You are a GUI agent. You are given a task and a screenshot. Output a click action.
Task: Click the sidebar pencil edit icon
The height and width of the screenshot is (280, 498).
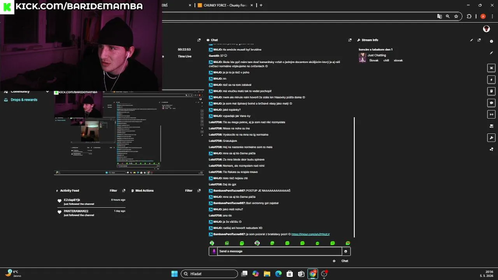[x=491, y=53]
